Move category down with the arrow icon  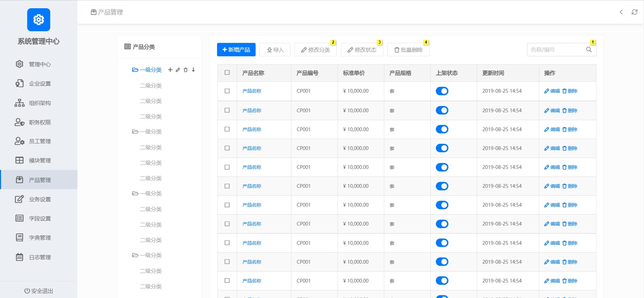193,70
